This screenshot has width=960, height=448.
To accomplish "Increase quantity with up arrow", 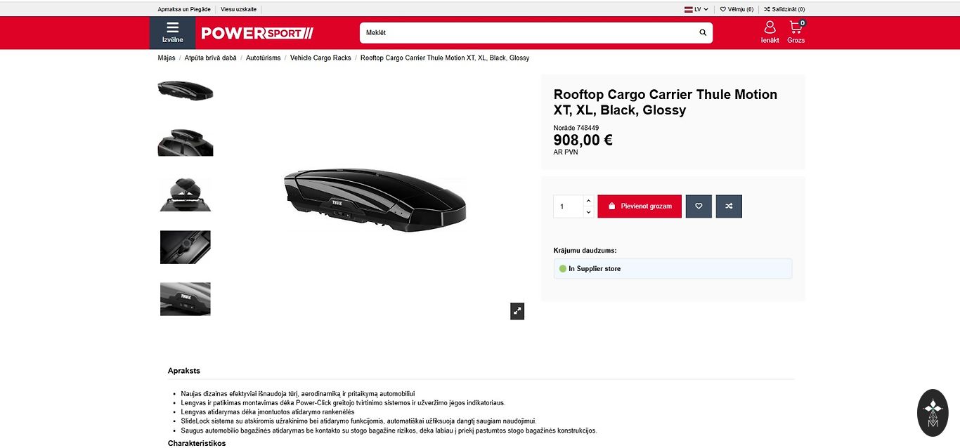I will [x=588, y=201].
